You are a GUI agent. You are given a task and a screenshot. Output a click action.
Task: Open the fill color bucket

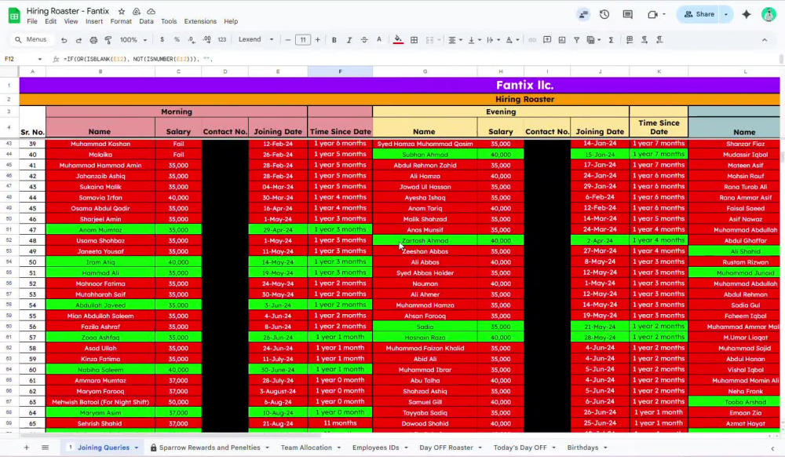point(398,39)
